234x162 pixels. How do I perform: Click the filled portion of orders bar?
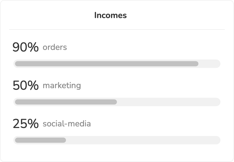tap(107, 64)
